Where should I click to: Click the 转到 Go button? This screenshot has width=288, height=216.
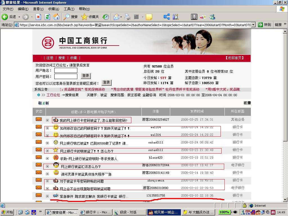pyautogui.click(x=264, y=25)
